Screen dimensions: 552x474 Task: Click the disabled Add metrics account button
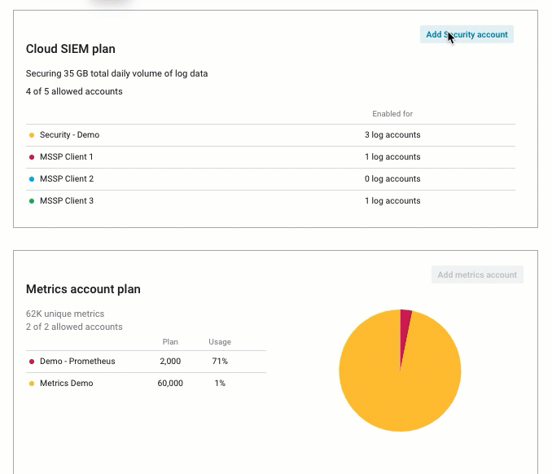[x=477, y=274]
